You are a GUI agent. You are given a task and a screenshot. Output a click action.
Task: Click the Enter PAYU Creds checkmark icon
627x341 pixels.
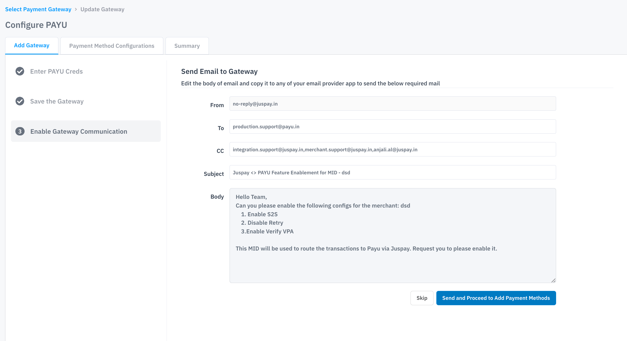pos(20,71)
